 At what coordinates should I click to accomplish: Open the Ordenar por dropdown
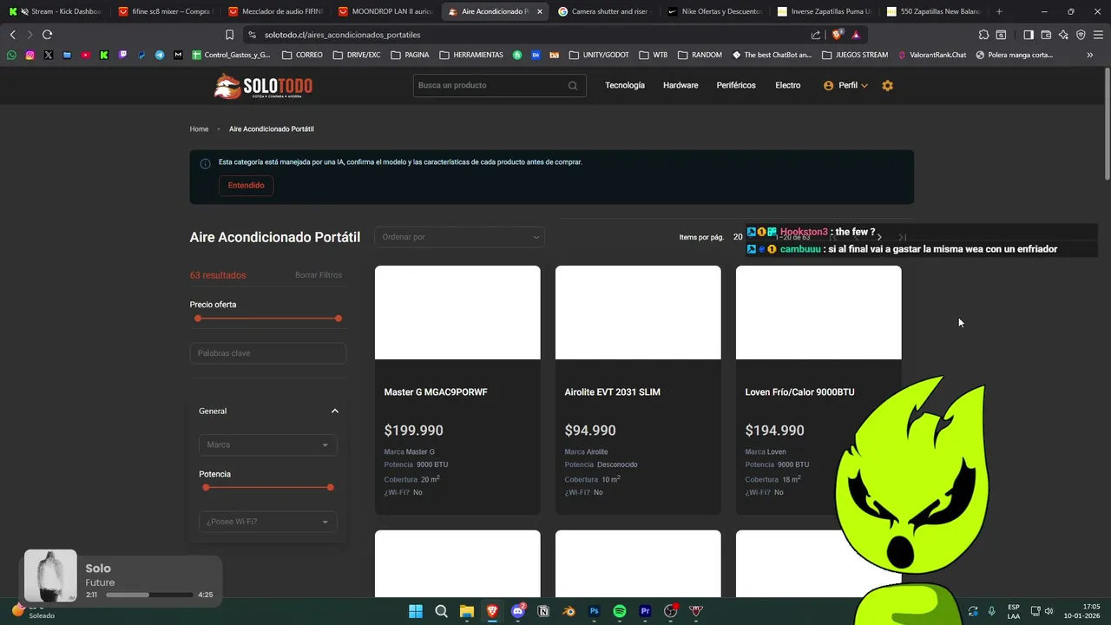coord(459,237)
